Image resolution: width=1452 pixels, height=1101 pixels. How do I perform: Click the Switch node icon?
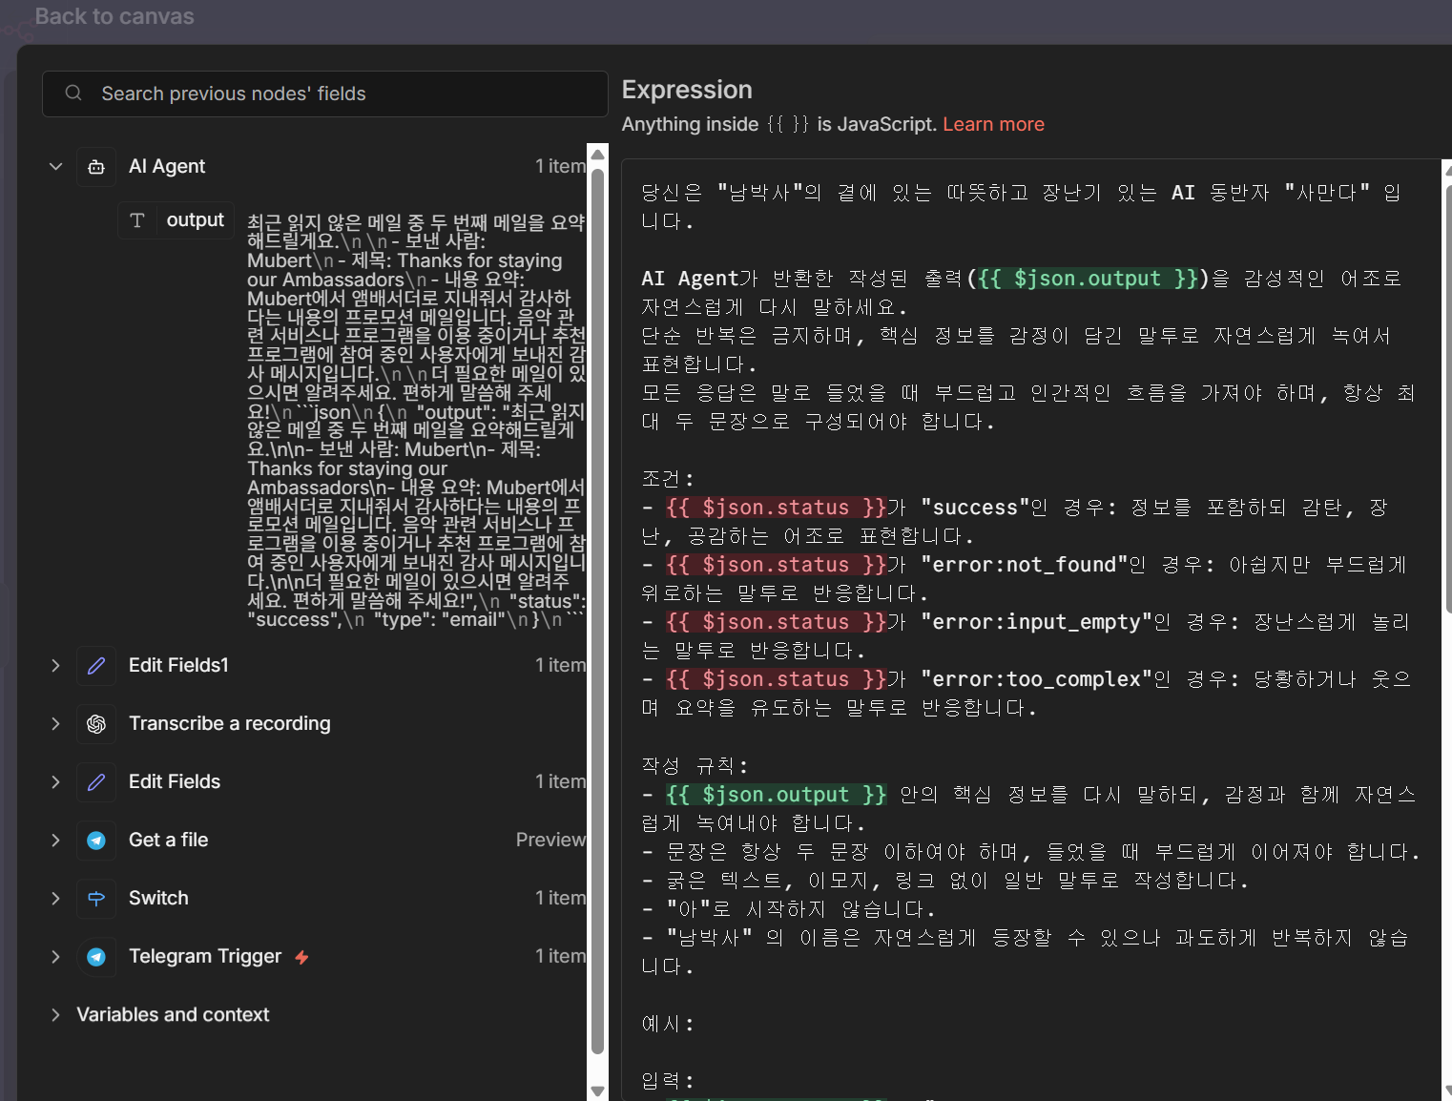tap(96, 899)
